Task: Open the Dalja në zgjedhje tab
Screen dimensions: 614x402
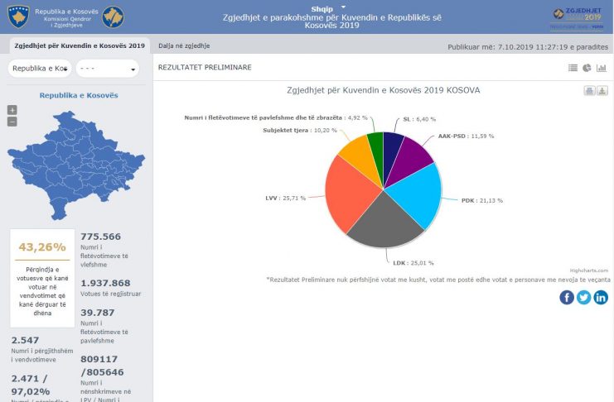Action: click(x=184, y=45)
